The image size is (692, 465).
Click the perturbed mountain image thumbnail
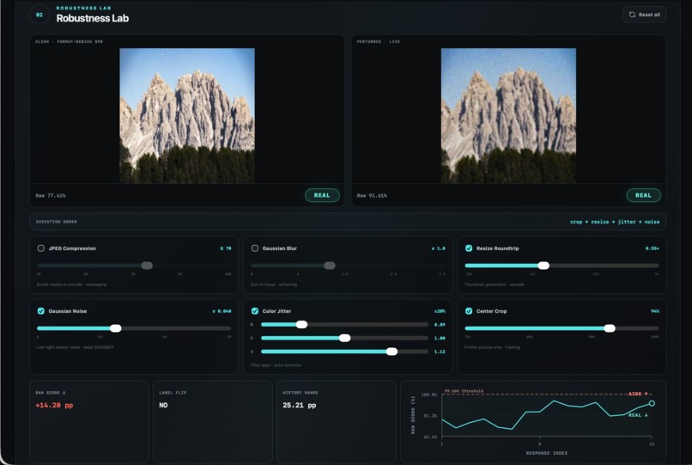[x=508, y=116]
